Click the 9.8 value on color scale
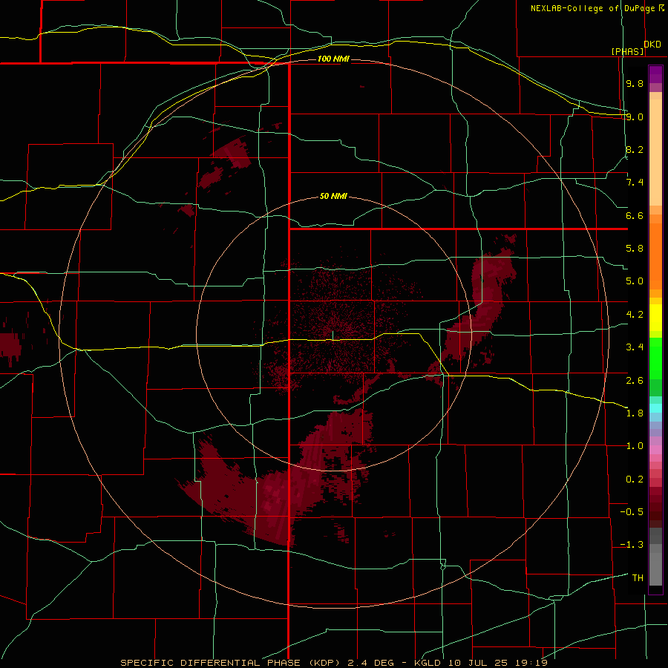The height and width of the screenshot is (668, 668). pos(635,83)
